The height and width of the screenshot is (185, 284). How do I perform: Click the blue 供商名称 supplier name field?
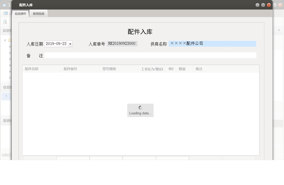(x=212, y=43)
